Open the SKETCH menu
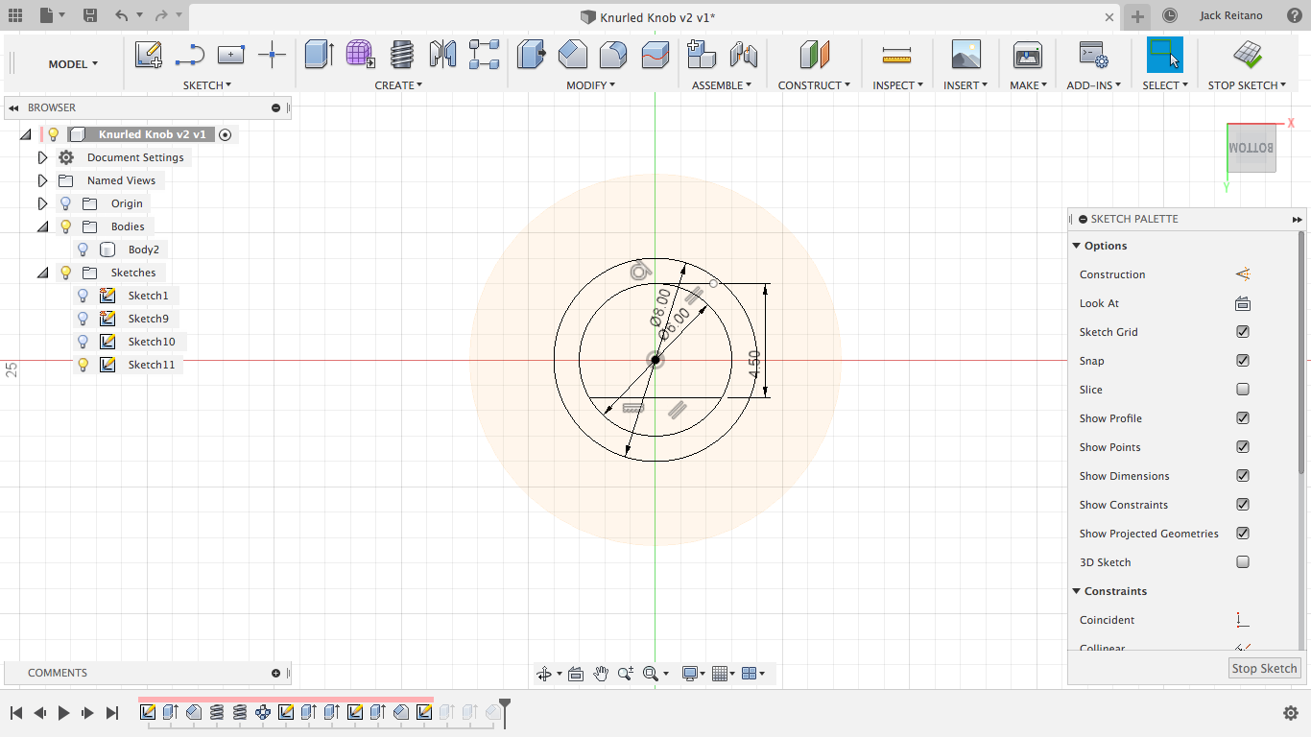The width and height of the screenshot is (1311, 737). click(x=207, y=85)
